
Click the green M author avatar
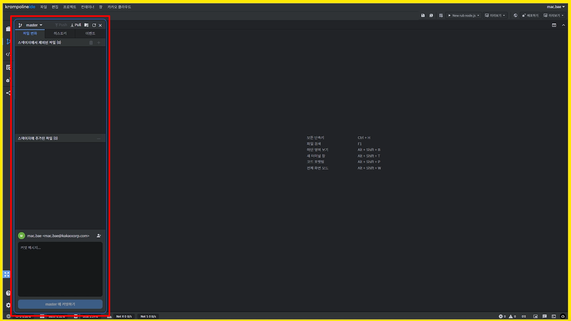click(x=22, y=236)
